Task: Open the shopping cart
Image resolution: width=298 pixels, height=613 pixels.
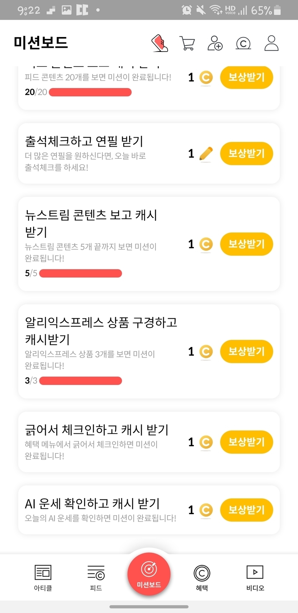Action: [187, 43]
